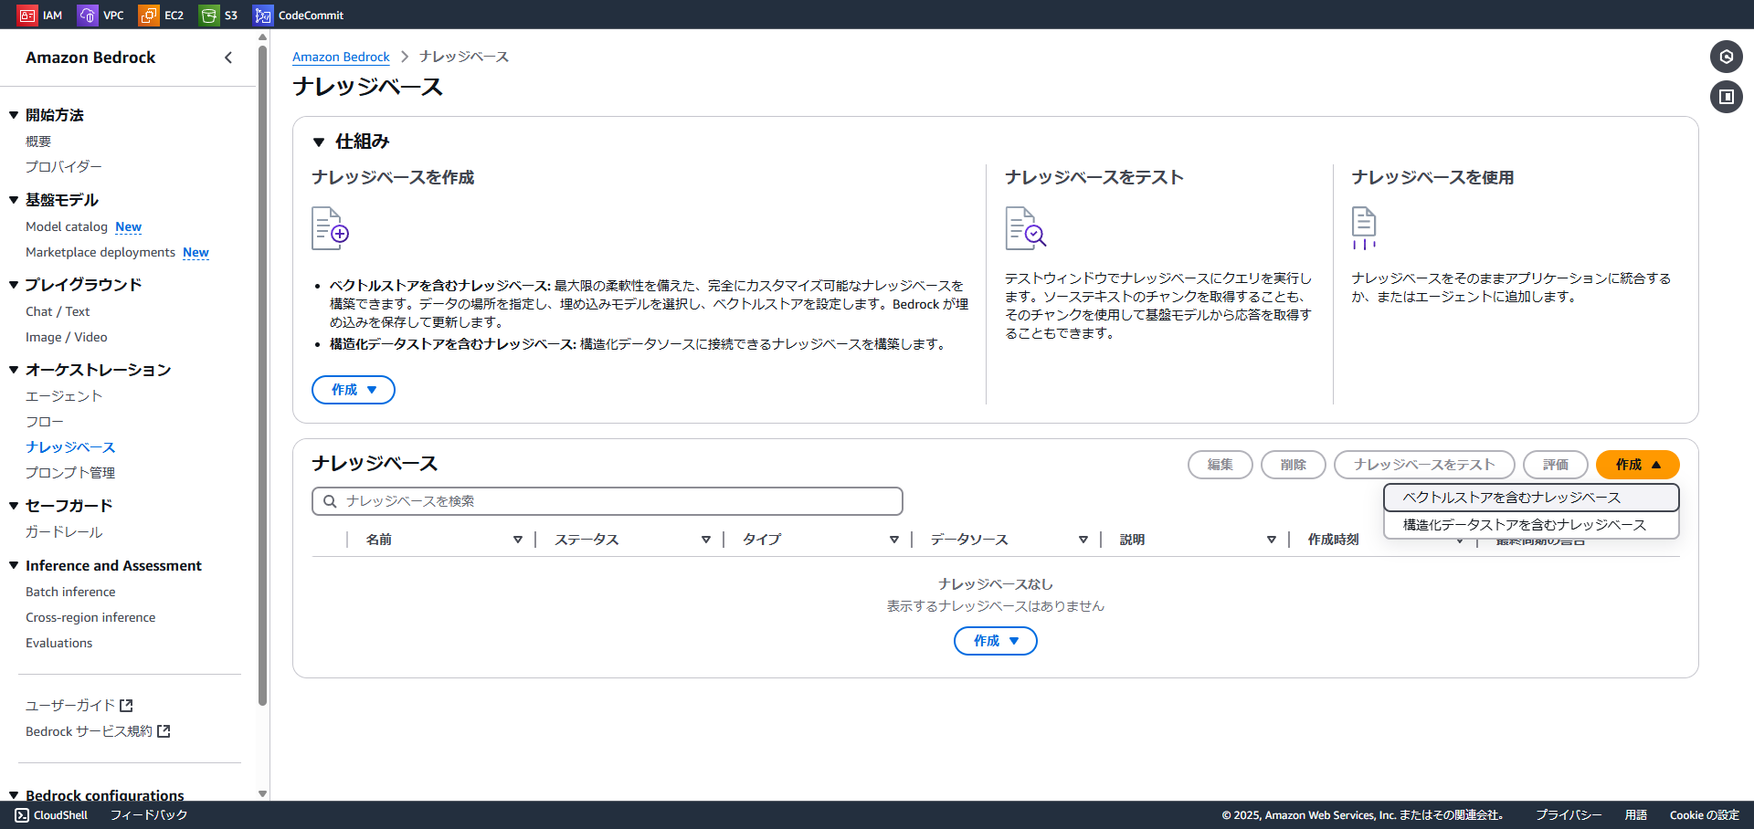Sort table by データソース column
This screenshot has width=1754, height=829.
1083,540
